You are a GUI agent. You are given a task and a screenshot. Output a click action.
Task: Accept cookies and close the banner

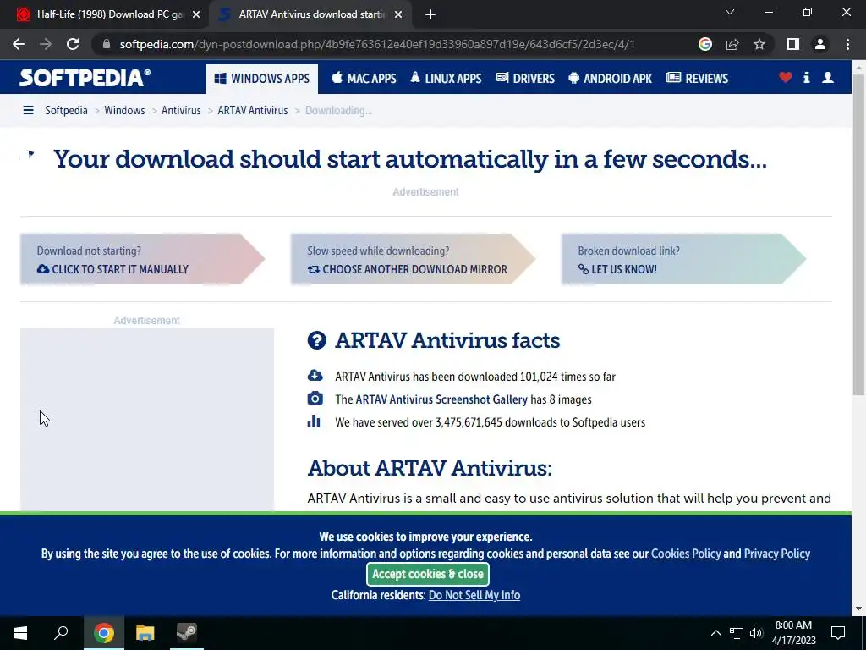(x=427, y=574)
